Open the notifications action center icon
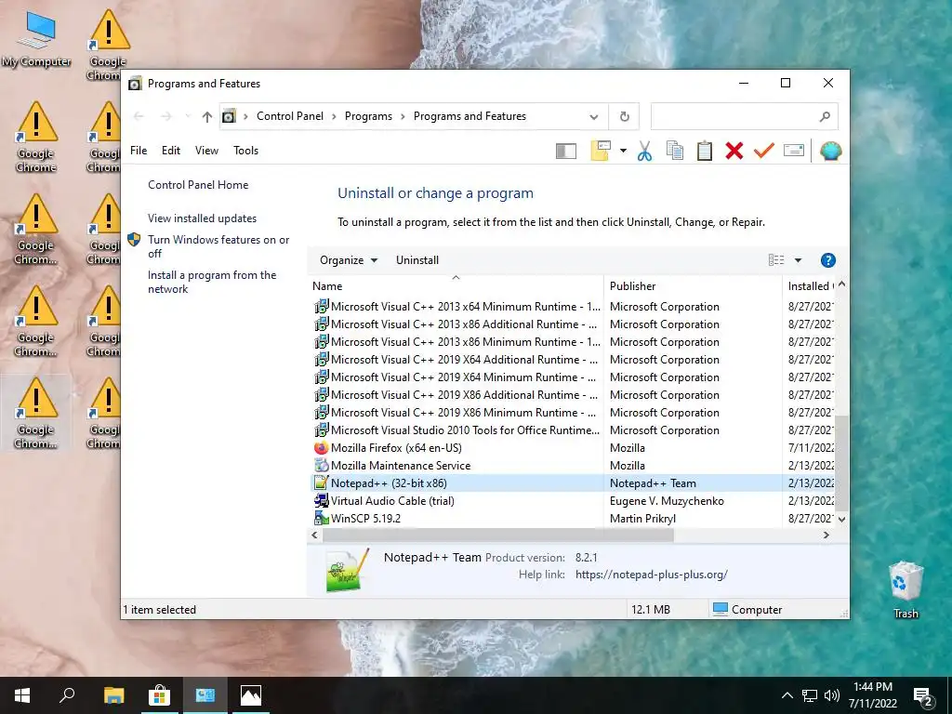This screenshot has width=952, height=714. click(x=923, y=696)
